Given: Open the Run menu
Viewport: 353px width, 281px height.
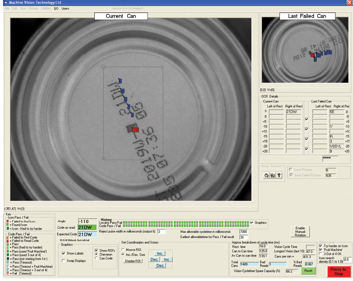Looking at the screenshot, I should (x=23, y=9).
